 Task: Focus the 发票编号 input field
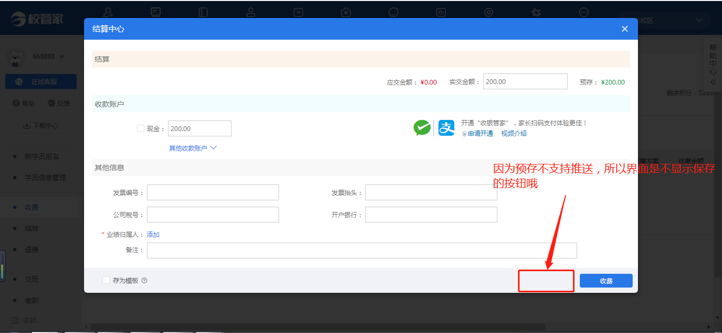pos(212,192)
